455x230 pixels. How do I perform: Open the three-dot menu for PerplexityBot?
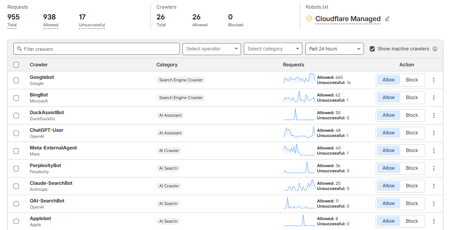coord(434,168)
